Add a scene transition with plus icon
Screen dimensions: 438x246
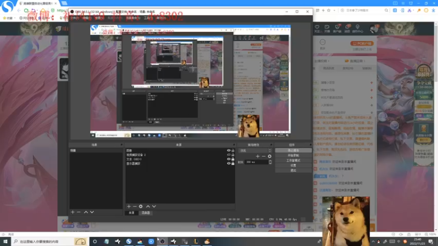[x=257, y=156]
